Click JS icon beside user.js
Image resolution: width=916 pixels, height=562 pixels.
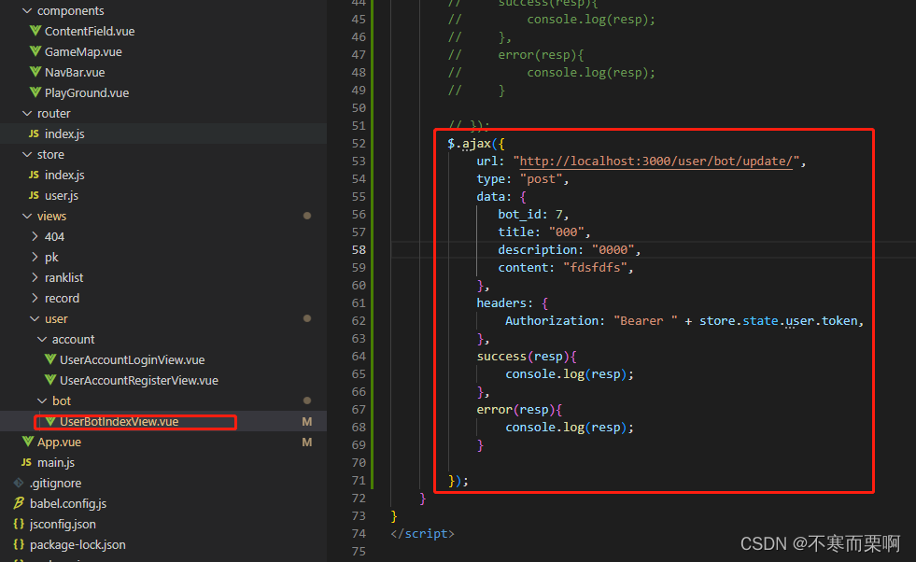(34, 195)
